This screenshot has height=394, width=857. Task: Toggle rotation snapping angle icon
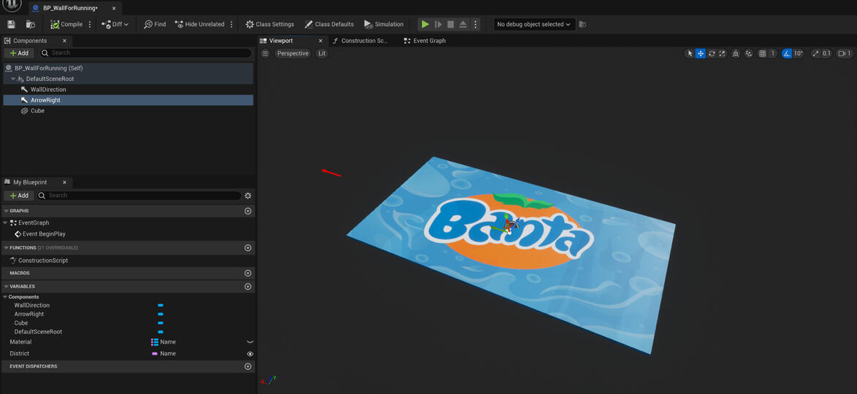[787, 53]
